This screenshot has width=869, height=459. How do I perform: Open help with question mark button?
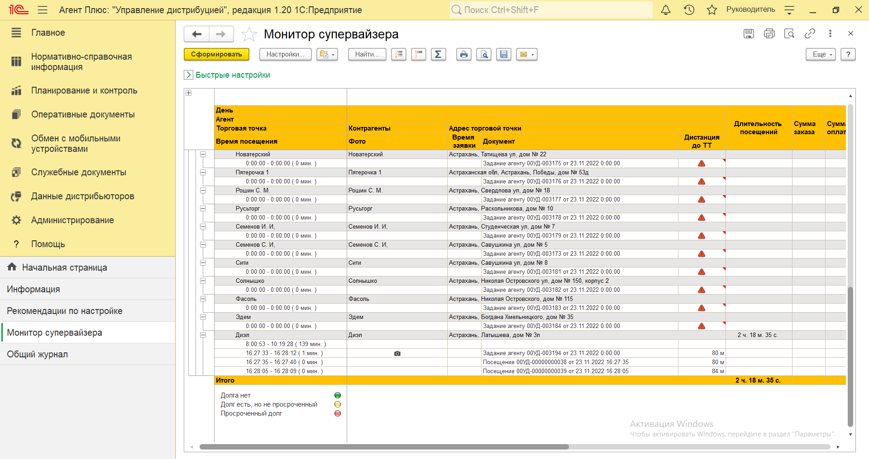pyautogui.click(x=848, y=54)
